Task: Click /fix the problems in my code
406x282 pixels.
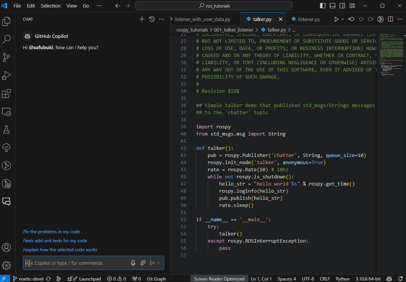Action: (x=51, y=232)
